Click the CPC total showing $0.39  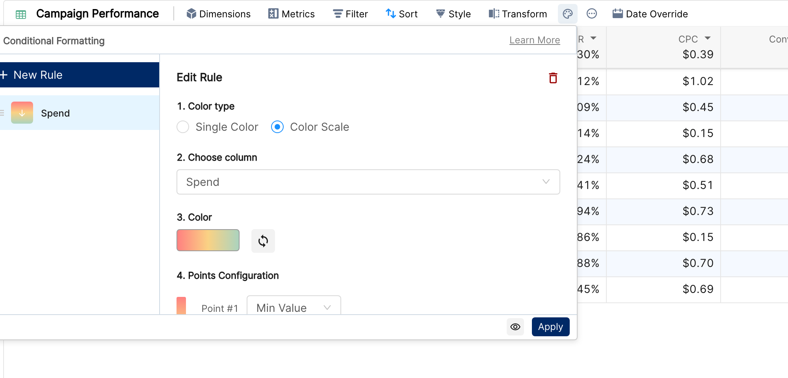click(698, 54)
